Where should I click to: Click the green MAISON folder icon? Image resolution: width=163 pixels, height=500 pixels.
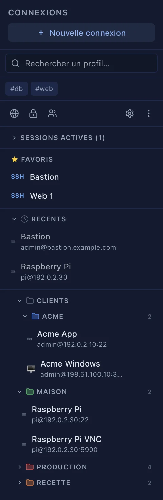point(30,392)
